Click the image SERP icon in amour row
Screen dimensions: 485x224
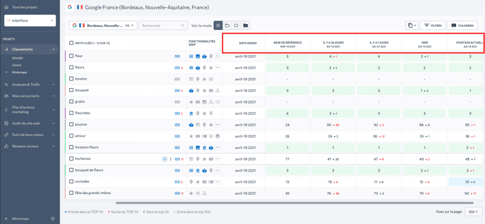[x=218, y=136]
